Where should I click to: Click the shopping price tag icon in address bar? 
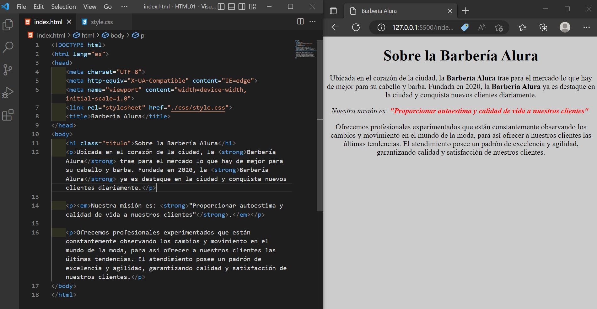click(465, 27)
